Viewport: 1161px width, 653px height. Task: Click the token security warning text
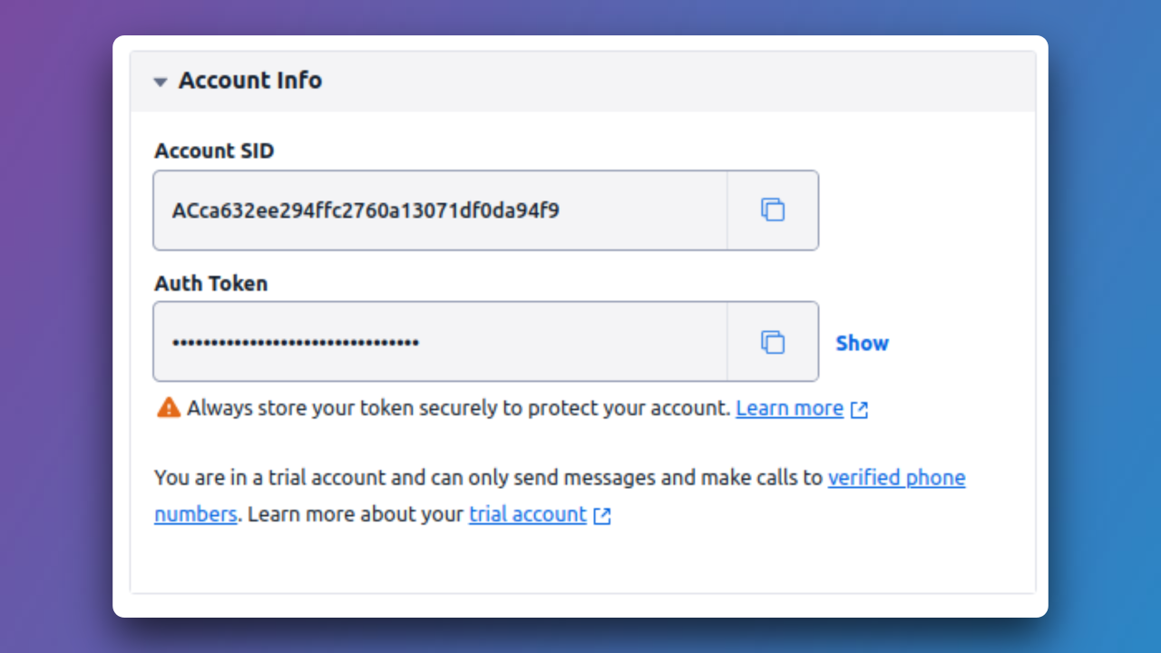[459, 408]
